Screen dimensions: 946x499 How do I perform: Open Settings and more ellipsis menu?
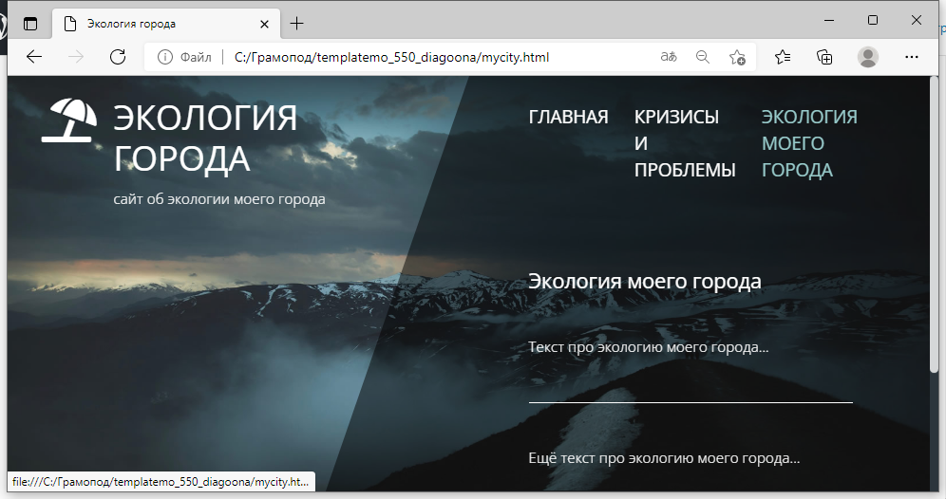[912, 57]
